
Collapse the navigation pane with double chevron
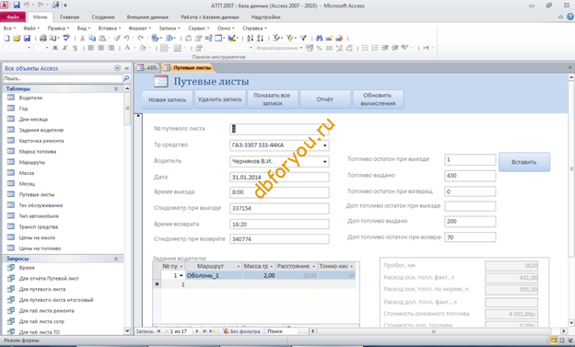[126, 68]
